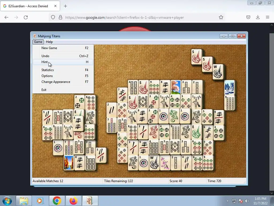Select Change Appearance menu entry

(63, 82)
